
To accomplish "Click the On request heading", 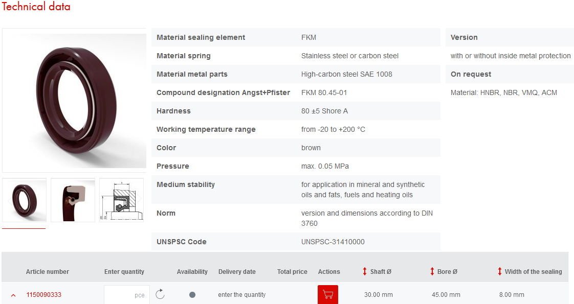I will tap(471, 74).
